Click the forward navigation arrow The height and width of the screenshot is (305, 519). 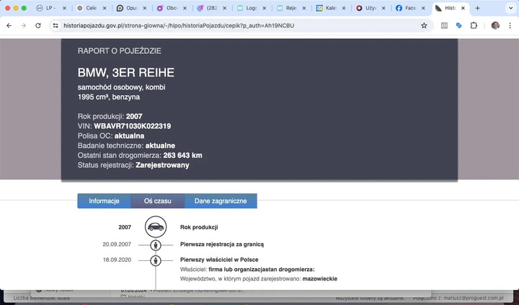coord(24,25)
